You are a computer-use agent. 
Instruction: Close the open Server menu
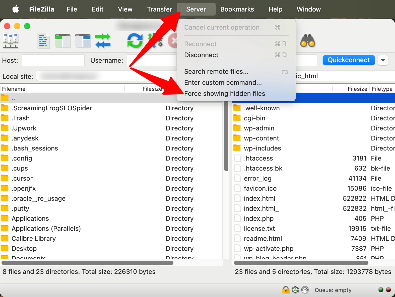coord(196,9)
